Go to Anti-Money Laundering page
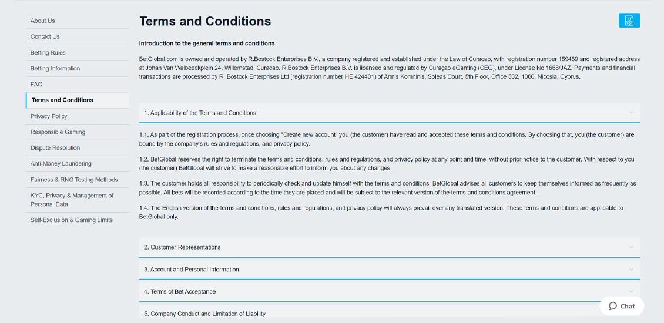This screenshot has height=323, width=664. tap(61, 164)
